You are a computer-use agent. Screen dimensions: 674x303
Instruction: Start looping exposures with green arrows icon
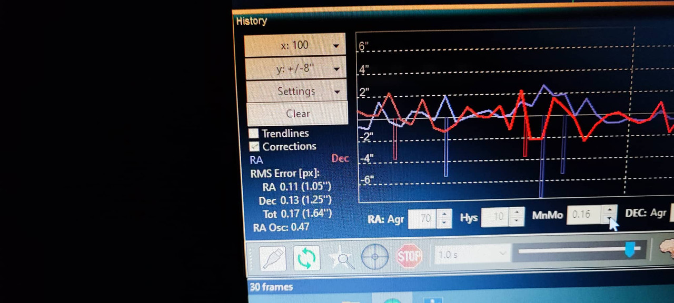coord(306,258)
